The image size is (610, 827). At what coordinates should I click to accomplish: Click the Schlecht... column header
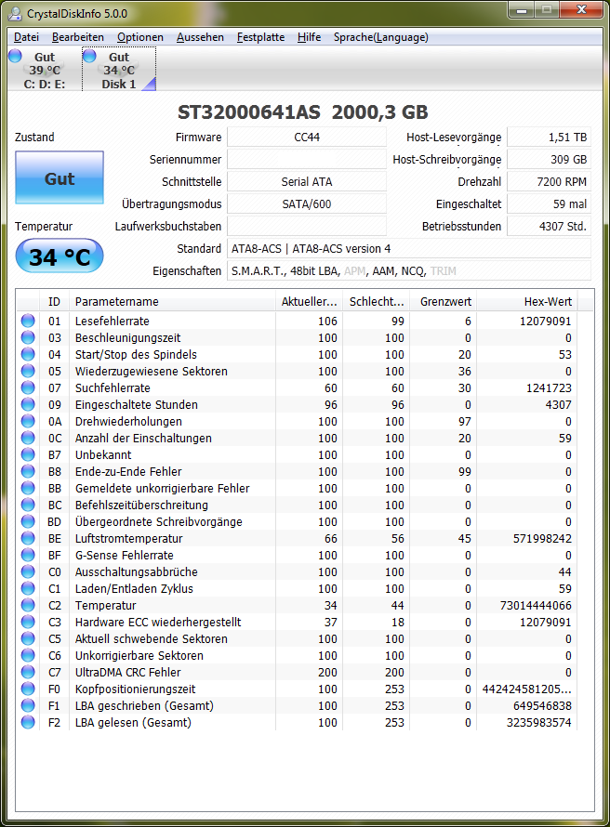(376, 301)
